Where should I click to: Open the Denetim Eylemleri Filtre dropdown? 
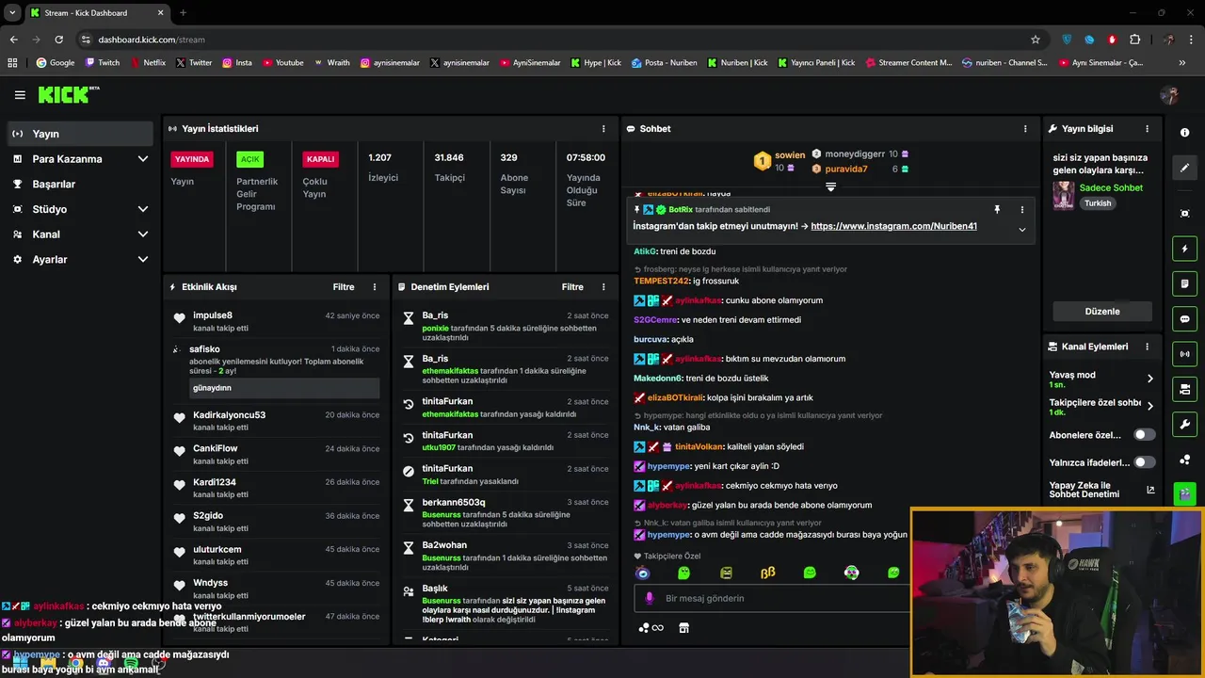(x=572, y=287)
